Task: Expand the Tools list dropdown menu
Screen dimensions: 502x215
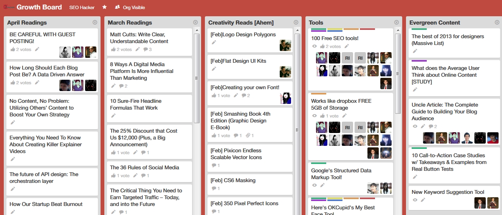Action: 397,23
